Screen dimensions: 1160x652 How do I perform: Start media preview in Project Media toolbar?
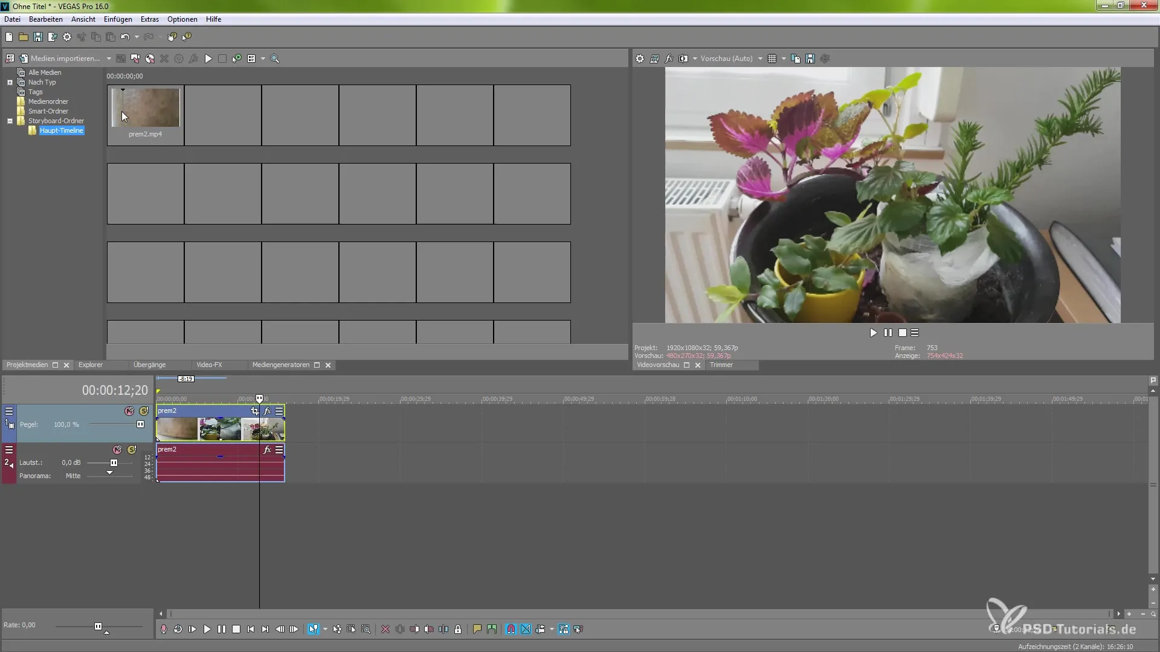(208, 59)
